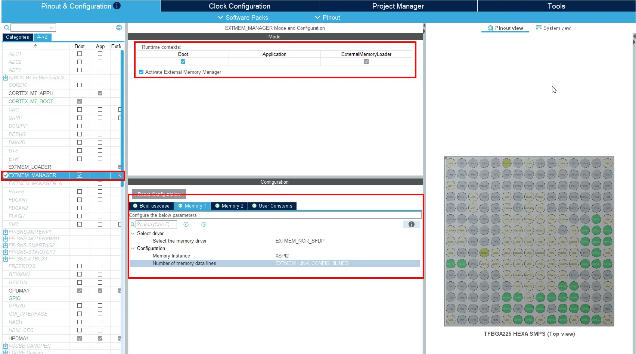The height and width of the screenshot is (354, 636).
Task: Click the Reset Configuration button
Action: pos(159,194)
